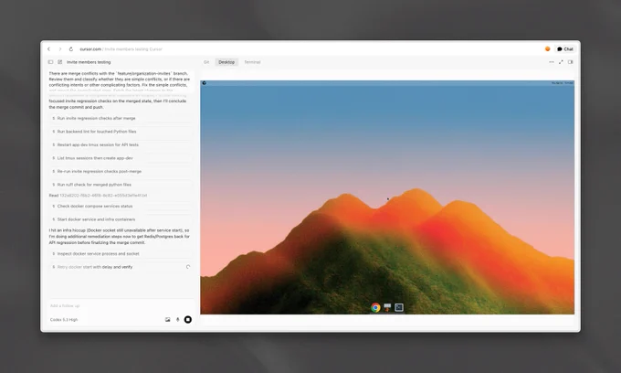Image resolution: width=621 pixels, height=373 pixels.
Task: Click the cursor.com address bar text
Action: coord(90,49)
